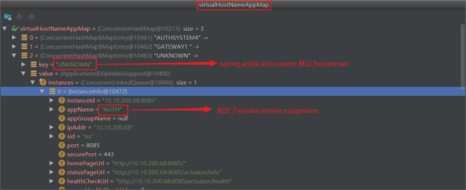Click the field icon beside securePort
The height and width of the screenshot is (190, 466).
62,154
